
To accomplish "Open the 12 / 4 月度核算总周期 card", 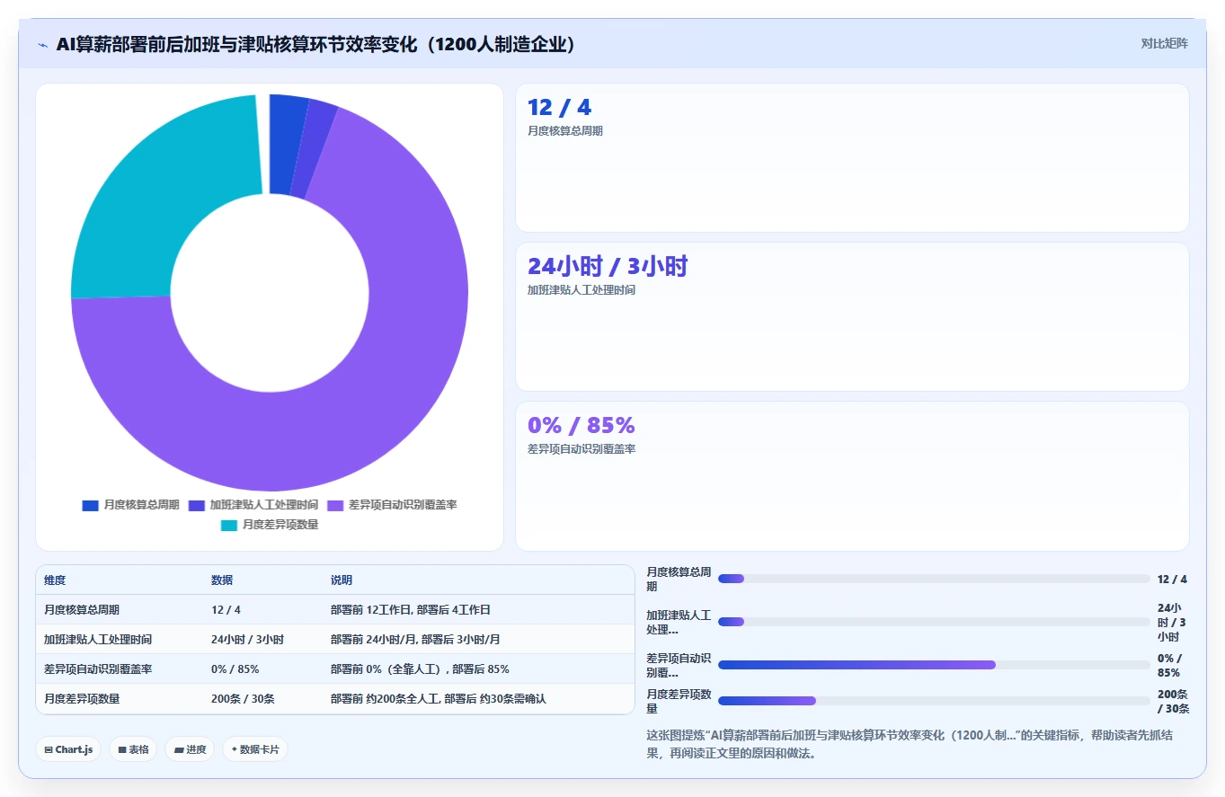I will point(852,158).
